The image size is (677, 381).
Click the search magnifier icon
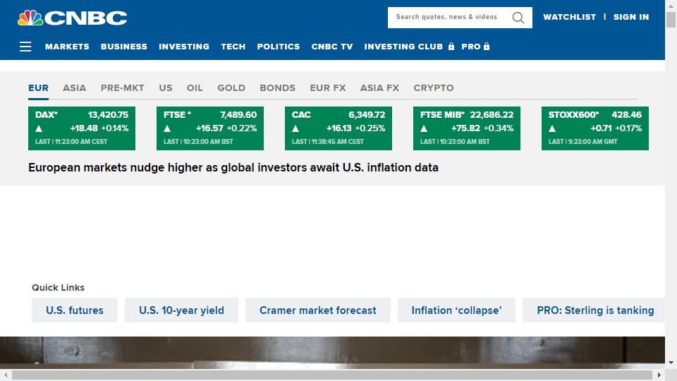[x=518, y=18]
